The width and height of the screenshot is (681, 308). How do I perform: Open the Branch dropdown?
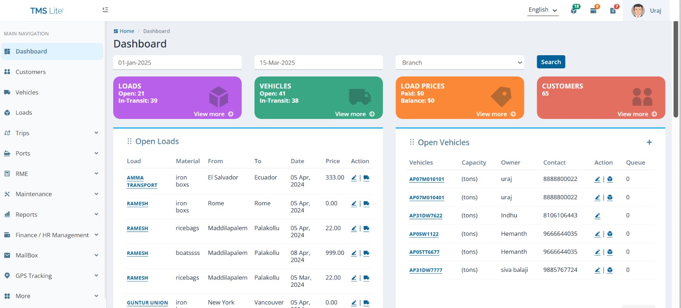pyautogui.click(x=460, y=62)
